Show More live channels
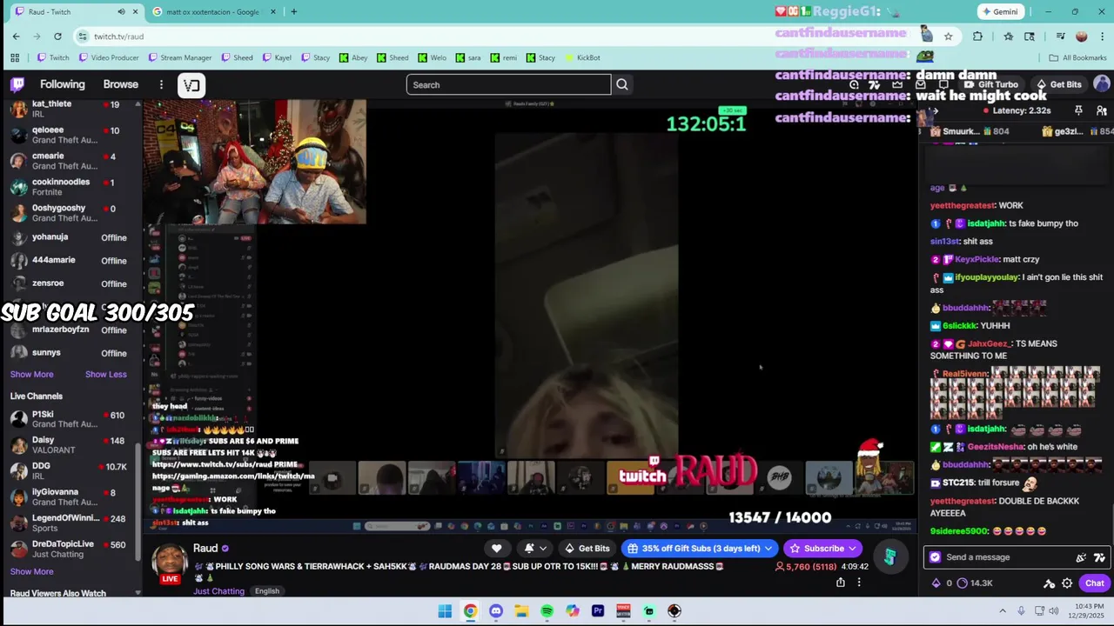 (31, 571)
